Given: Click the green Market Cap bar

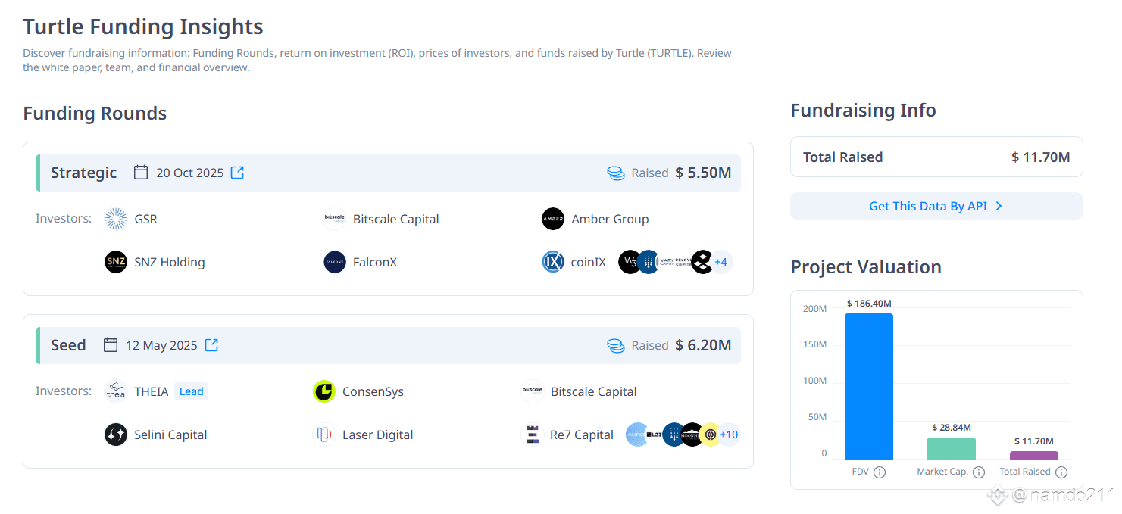Looking at the screenshot, I should [952, 449].
